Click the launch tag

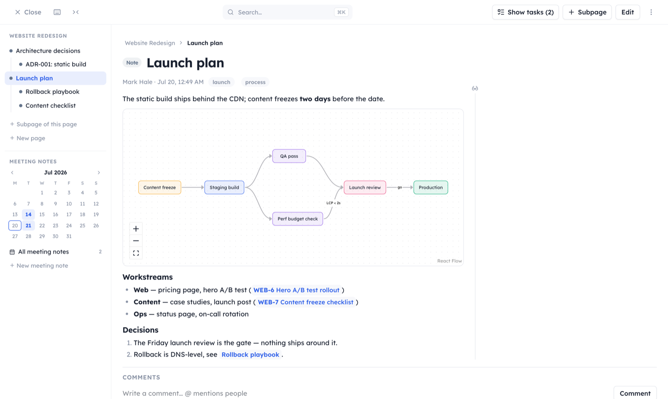(x=221, y=82)
